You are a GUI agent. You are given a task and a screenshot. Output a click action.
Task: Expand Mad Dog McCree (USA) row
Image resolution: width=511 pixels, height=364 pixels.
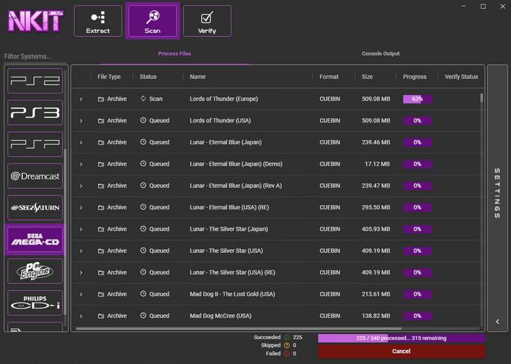[x=81, y=316]
